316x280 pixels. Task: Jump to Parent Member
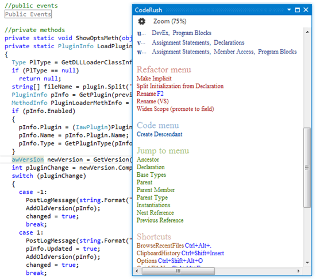[x=156, y=190]
